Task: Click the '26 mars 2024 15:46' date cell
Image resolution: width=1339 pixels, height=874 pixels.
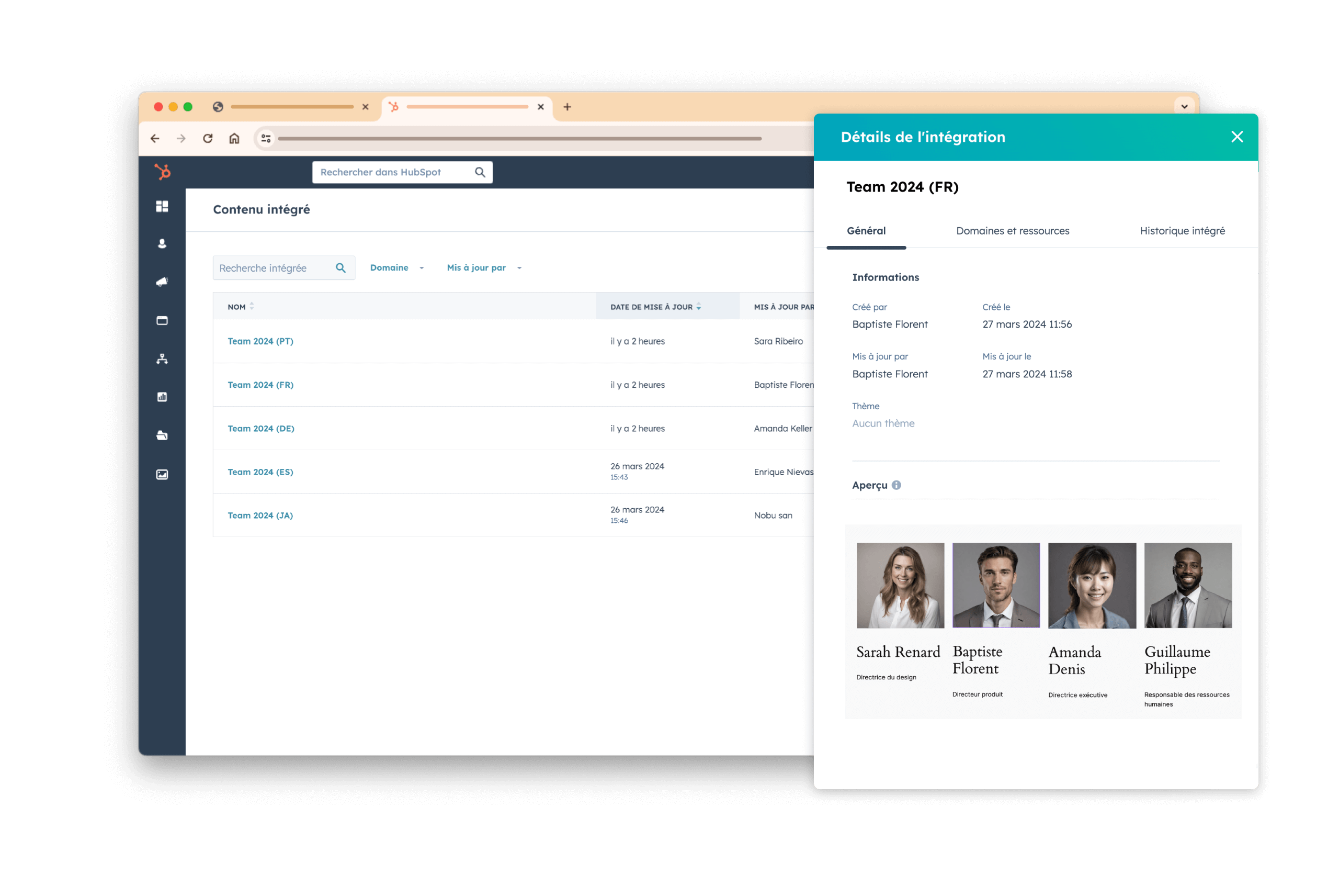Action: tap(638, 515)
